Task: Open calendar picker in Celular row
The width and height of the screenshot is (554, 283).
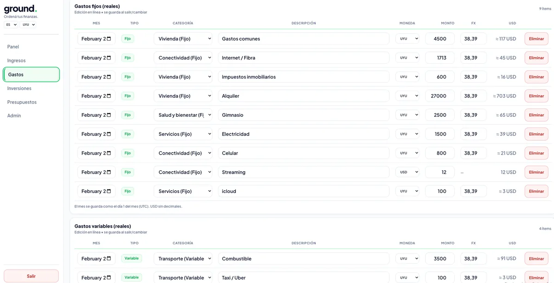Action: [x=109, y=153]
